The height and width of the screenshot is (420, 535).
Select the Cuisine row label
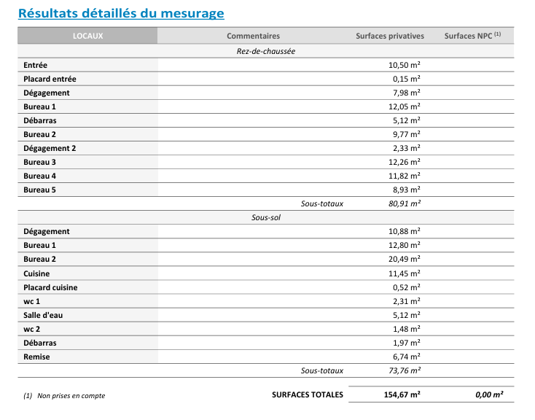(36, 273)
